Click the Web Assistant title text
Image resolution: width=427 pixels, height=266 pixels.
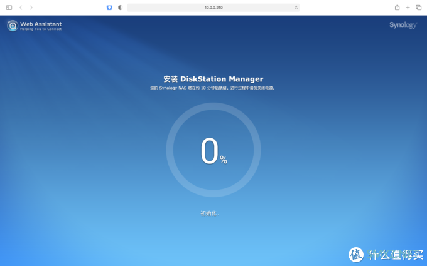[41, 24]
